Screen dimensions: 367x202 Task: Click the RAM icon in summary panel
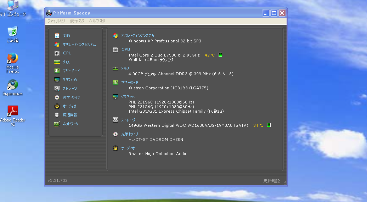click(115, 69)
